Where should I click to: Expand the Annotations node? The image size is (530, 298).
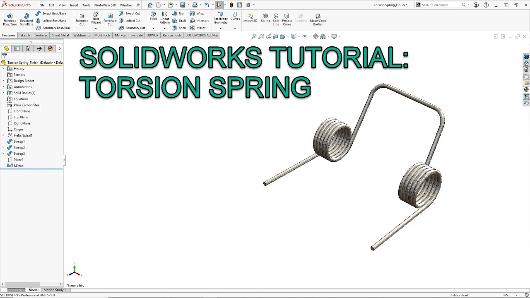tap(3, 87)
